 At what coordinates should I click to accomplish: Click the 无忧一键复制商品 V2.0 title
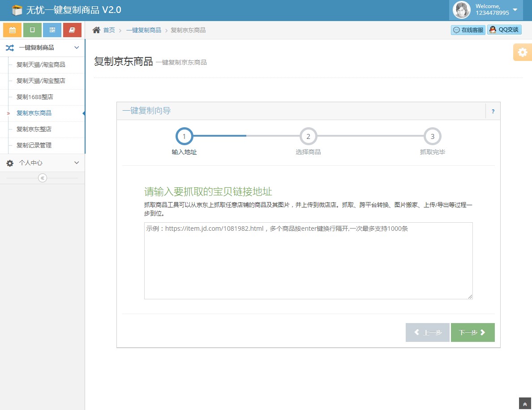pyautogui.click(x=73, y=10)
